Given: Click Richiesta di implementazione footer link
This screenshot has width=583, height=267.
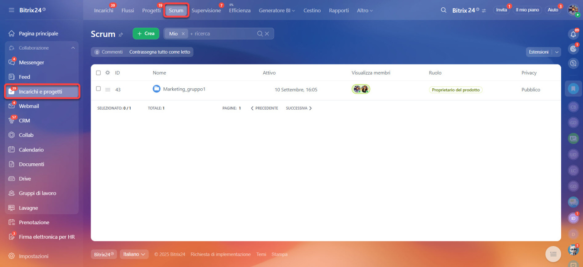Looking at the screenshot, I should click(x=220, y=254).
